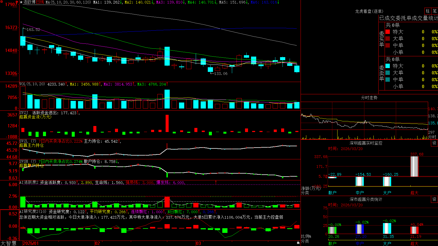Click the 超赢散户持仓 legend text

(x=31, y=165)
